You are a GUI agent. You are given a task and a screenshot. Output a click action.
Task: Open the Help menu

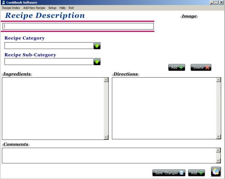(62, 8)
